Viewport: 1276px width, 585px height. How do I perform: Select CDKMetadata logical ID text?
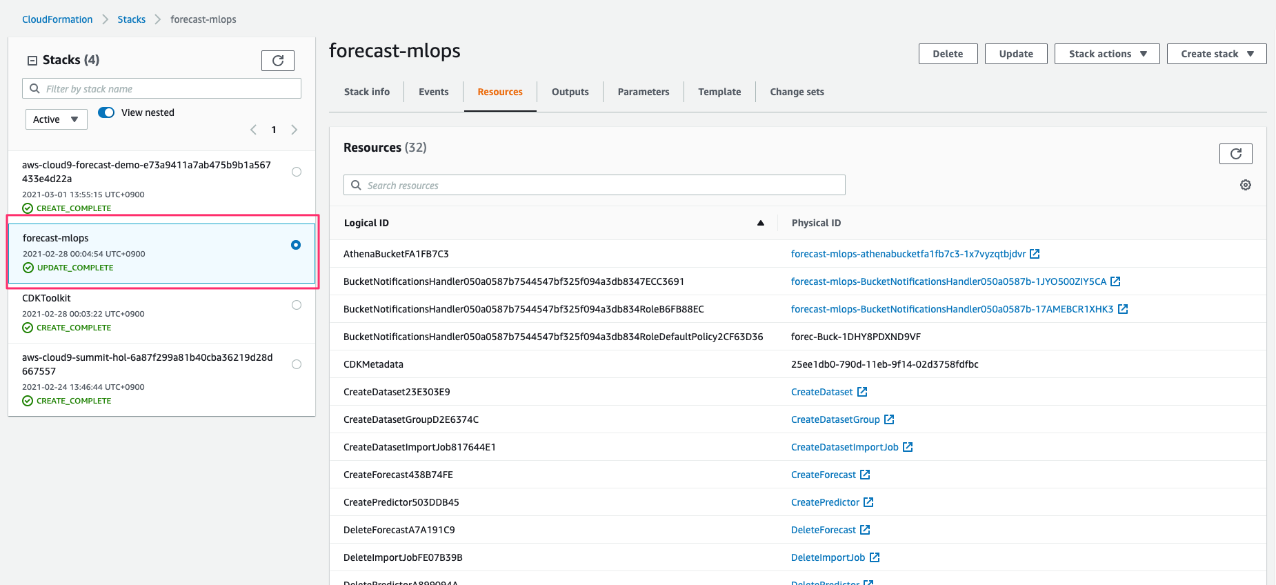[x=373, y=364]
